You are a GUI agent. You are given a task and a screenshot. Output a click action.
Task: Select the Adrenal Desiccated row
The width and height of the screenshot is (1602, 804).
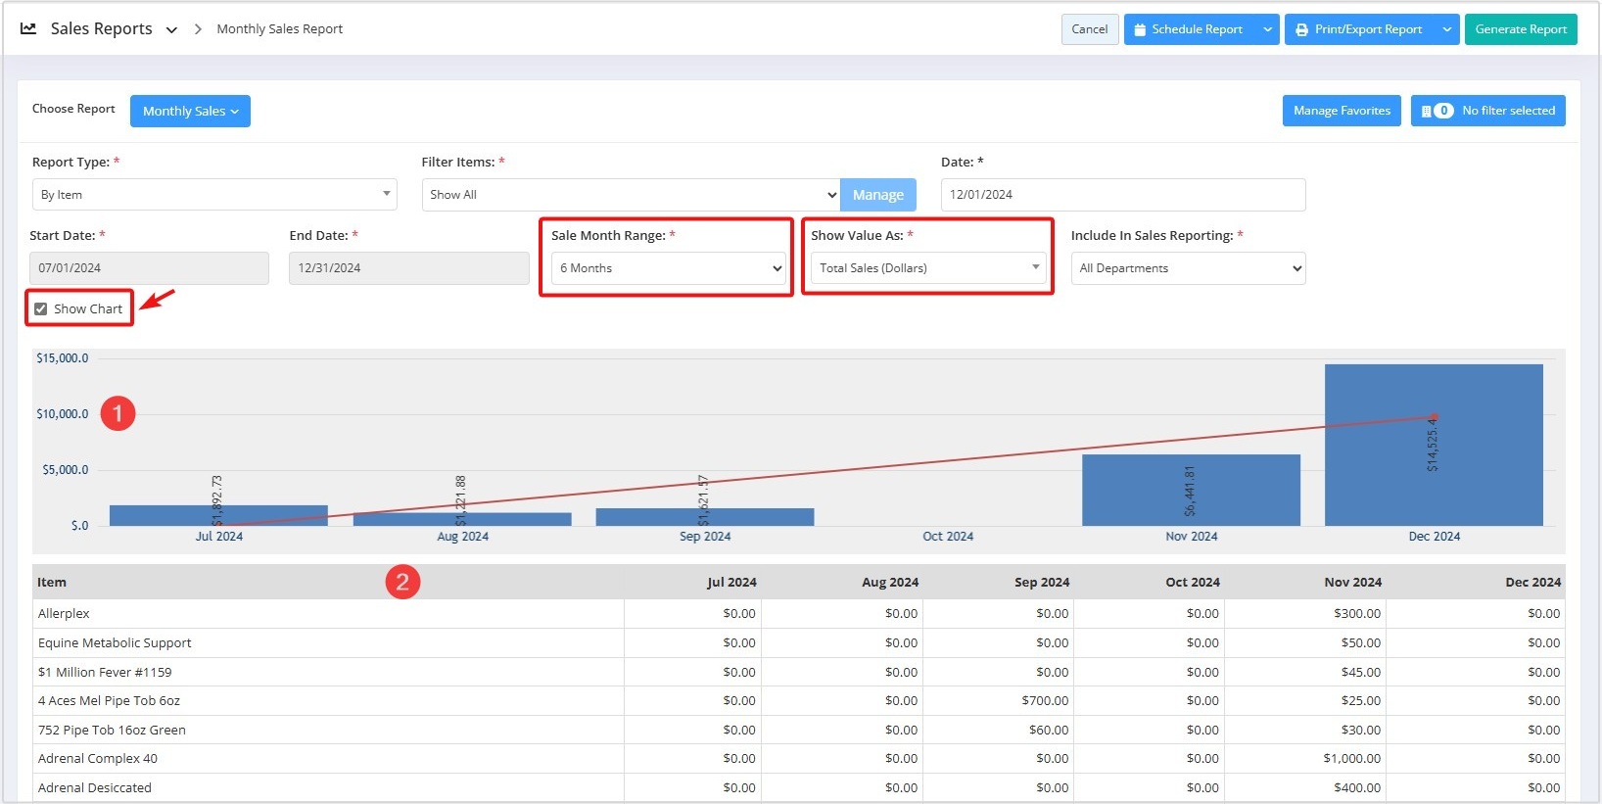click(x=799, y=787)
